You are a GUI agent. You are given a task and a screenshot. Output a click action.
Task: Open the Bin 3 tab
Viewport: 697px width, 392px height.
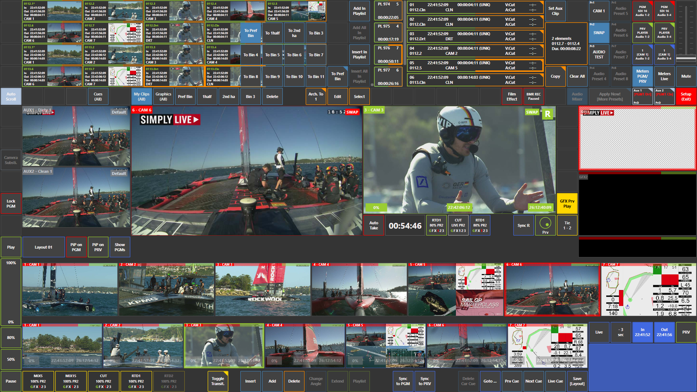250,97
